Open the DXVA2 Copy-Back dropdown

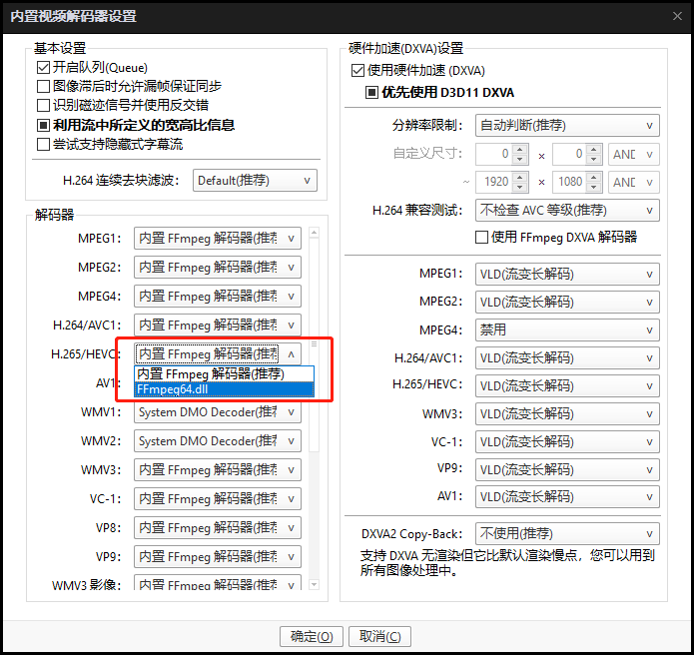[x=566, y=533]
